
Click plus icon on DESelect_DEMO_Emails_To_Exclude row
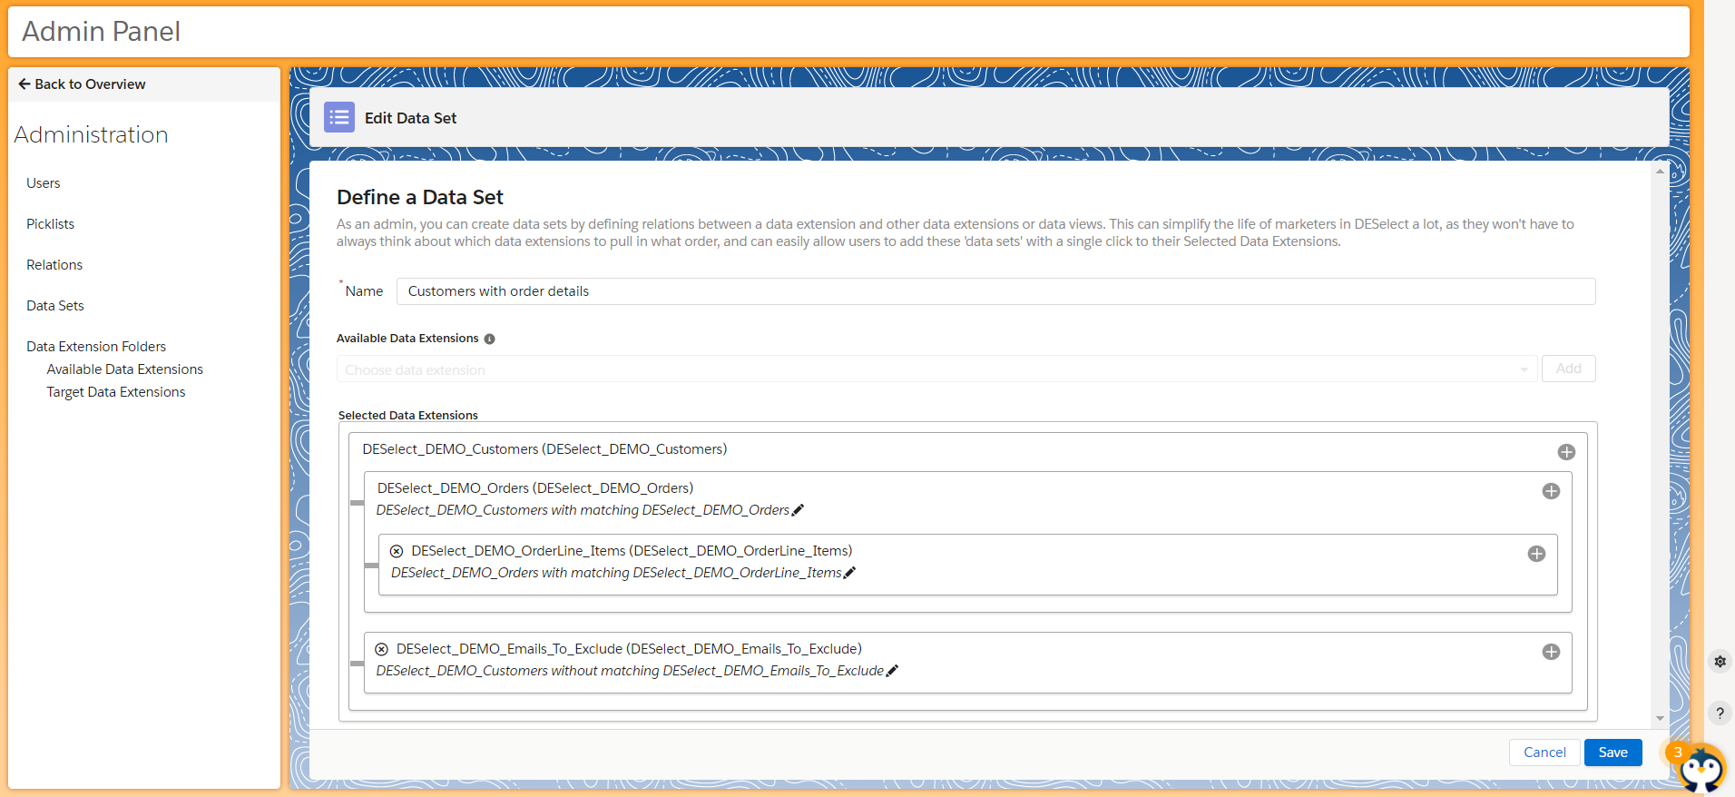click(x=1551, y=652)
